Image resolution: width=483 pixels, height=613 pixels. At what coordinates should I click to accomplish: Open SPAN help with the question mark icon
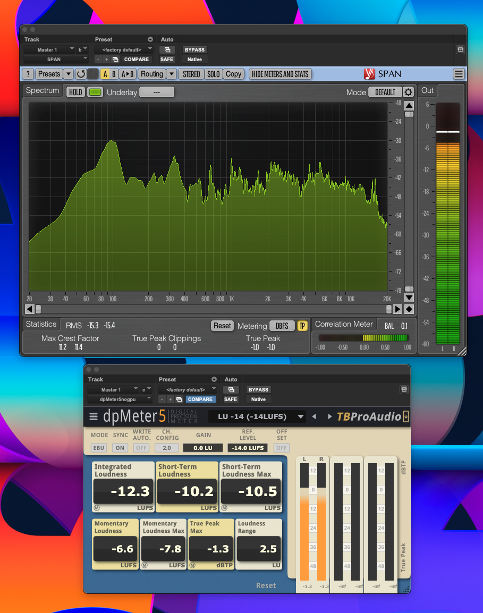click(x=28, y=74)
